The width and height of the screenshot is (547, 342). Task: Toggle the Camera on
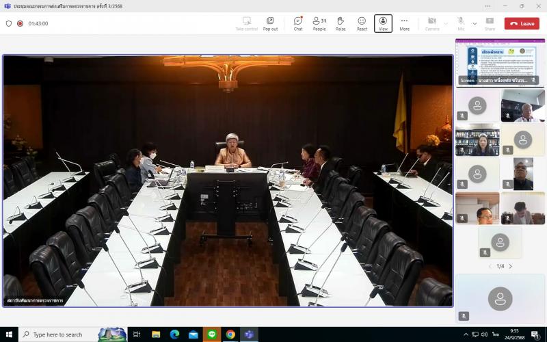[432, 24]
